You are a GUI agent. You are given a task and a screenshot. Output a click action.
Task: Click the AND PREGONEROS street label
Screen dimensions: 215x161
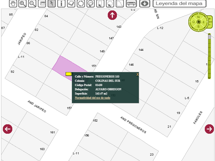[133, 125]
